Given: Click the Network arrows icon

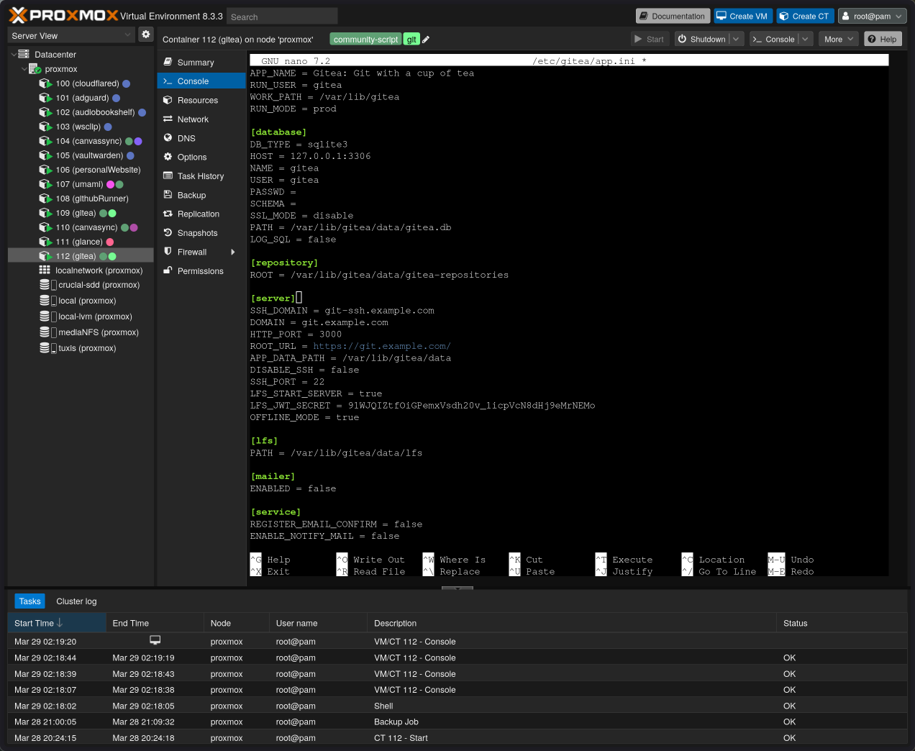Looking at the screenshot, I should point(168,119).
